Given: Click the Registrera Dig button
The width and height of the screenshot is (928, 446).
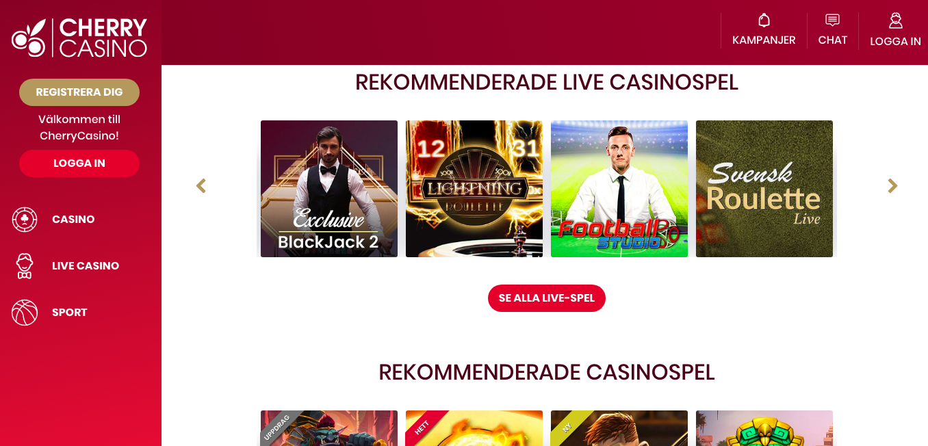Looking at the screenshot, I should click(79, 92).
